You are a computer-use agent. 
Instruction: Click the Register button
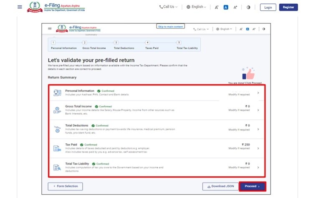288,7
